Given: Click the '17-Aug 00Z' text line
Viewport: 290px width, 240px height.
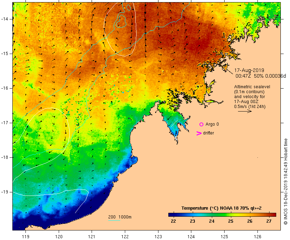Looking at the screenshot, I should [246, 102].
